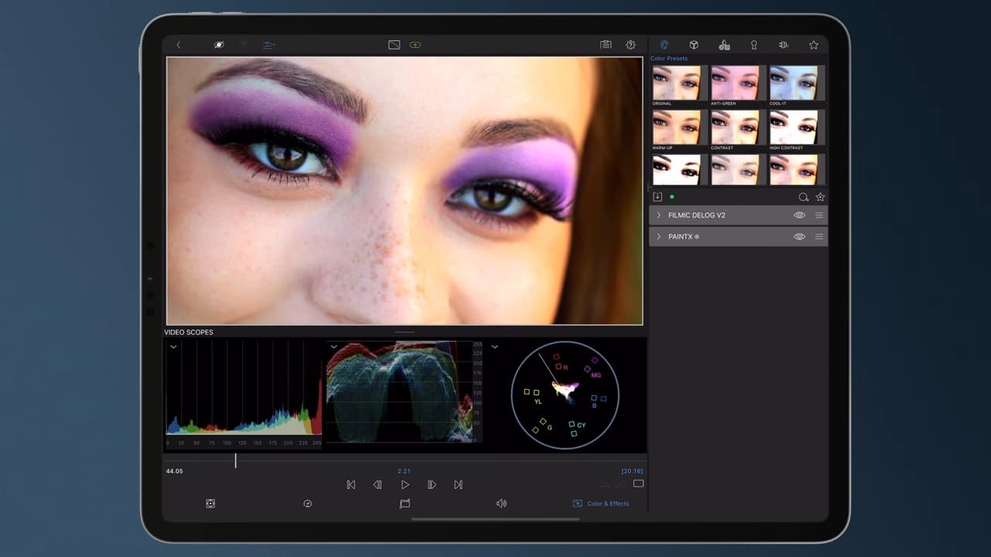Screen dimensions: 991x557
Task: Open the Frame Rate settings in the bottom toolbar
Action: click(x=307, y=503)
